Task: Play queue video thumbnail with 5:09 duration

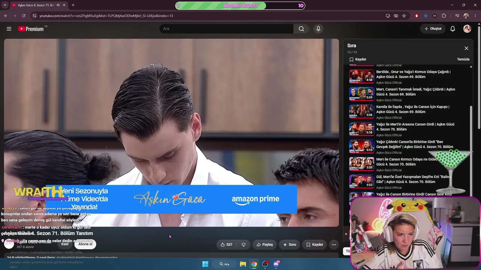Action: [362, 93]
